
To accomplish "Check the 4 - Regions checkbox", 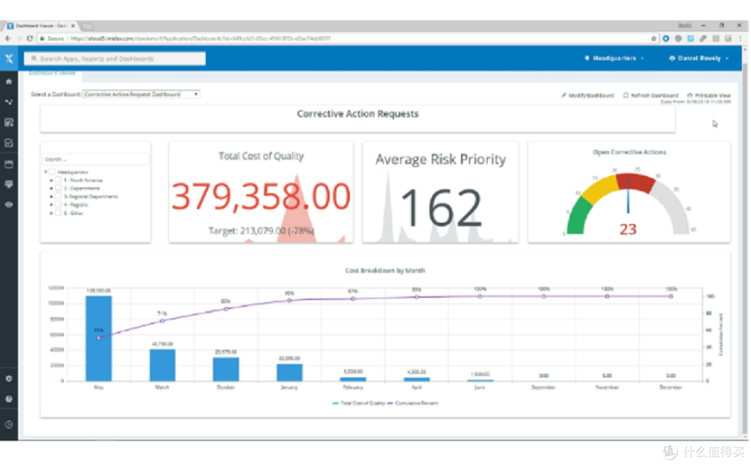I will pyautogui.click(x=58, y=205).
